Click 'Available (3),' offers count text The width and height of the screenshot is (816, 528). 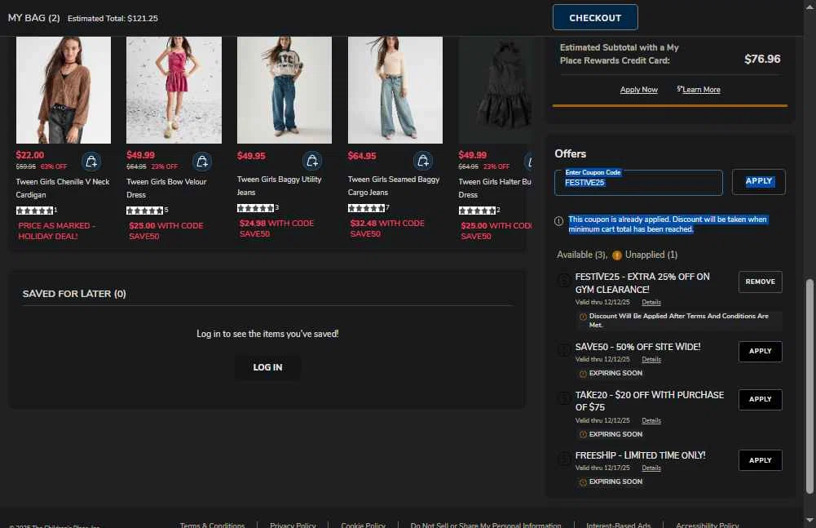click(582, 255)
